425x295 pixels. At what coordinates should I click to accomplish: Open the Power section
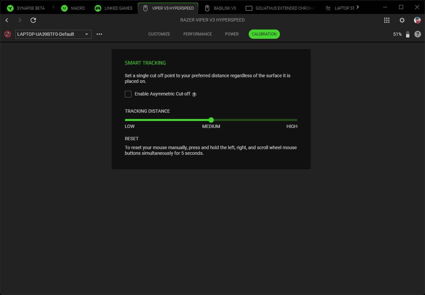232,34
